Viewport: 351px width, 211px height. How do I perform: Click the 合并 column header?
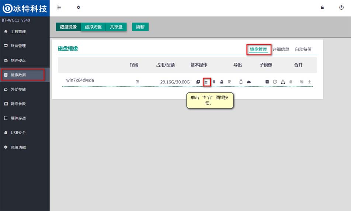coord(298,65)
